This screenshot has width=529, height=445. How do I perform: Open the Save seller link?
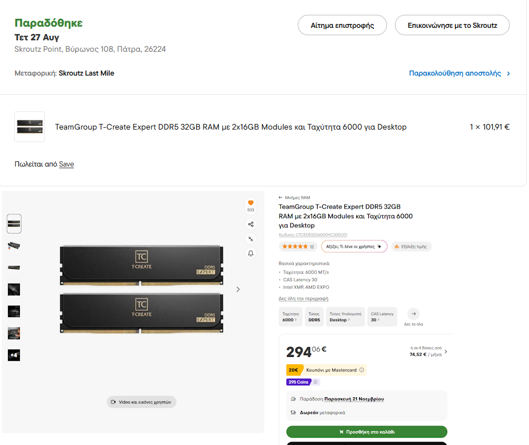click(66, 164)
